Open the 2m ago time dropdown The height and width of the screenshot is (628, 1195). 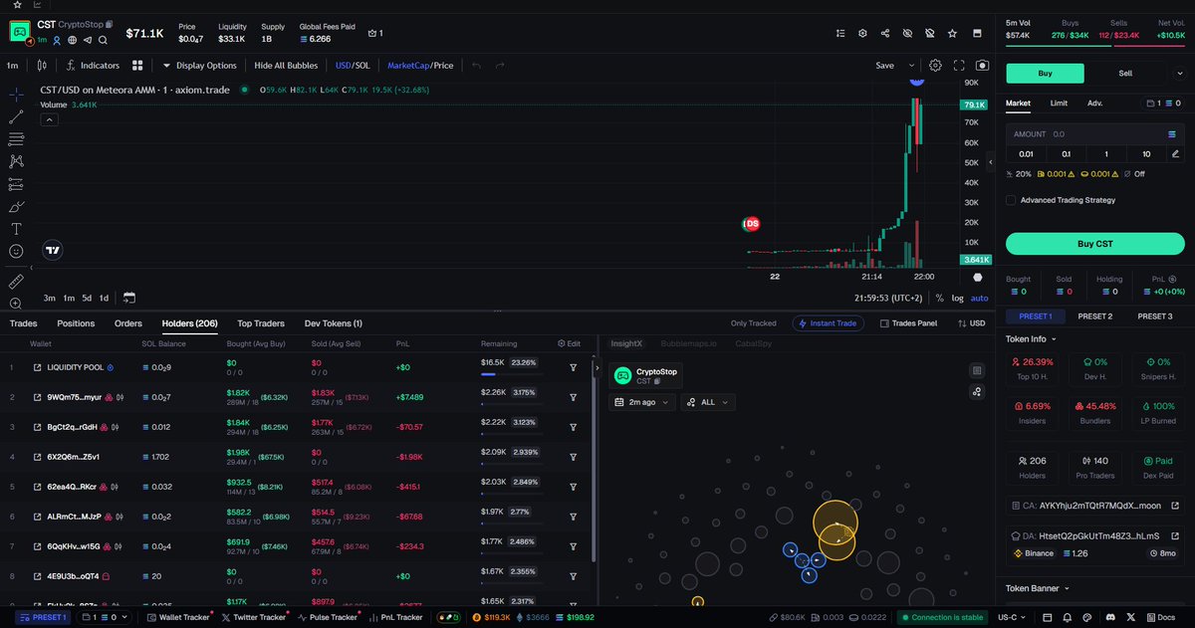click(x=641, y=402)
